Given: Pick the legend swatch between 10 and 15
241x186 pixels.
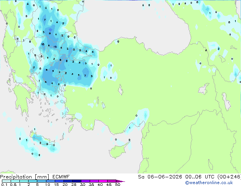Looking at the screenshot, I should pos(50,181).
